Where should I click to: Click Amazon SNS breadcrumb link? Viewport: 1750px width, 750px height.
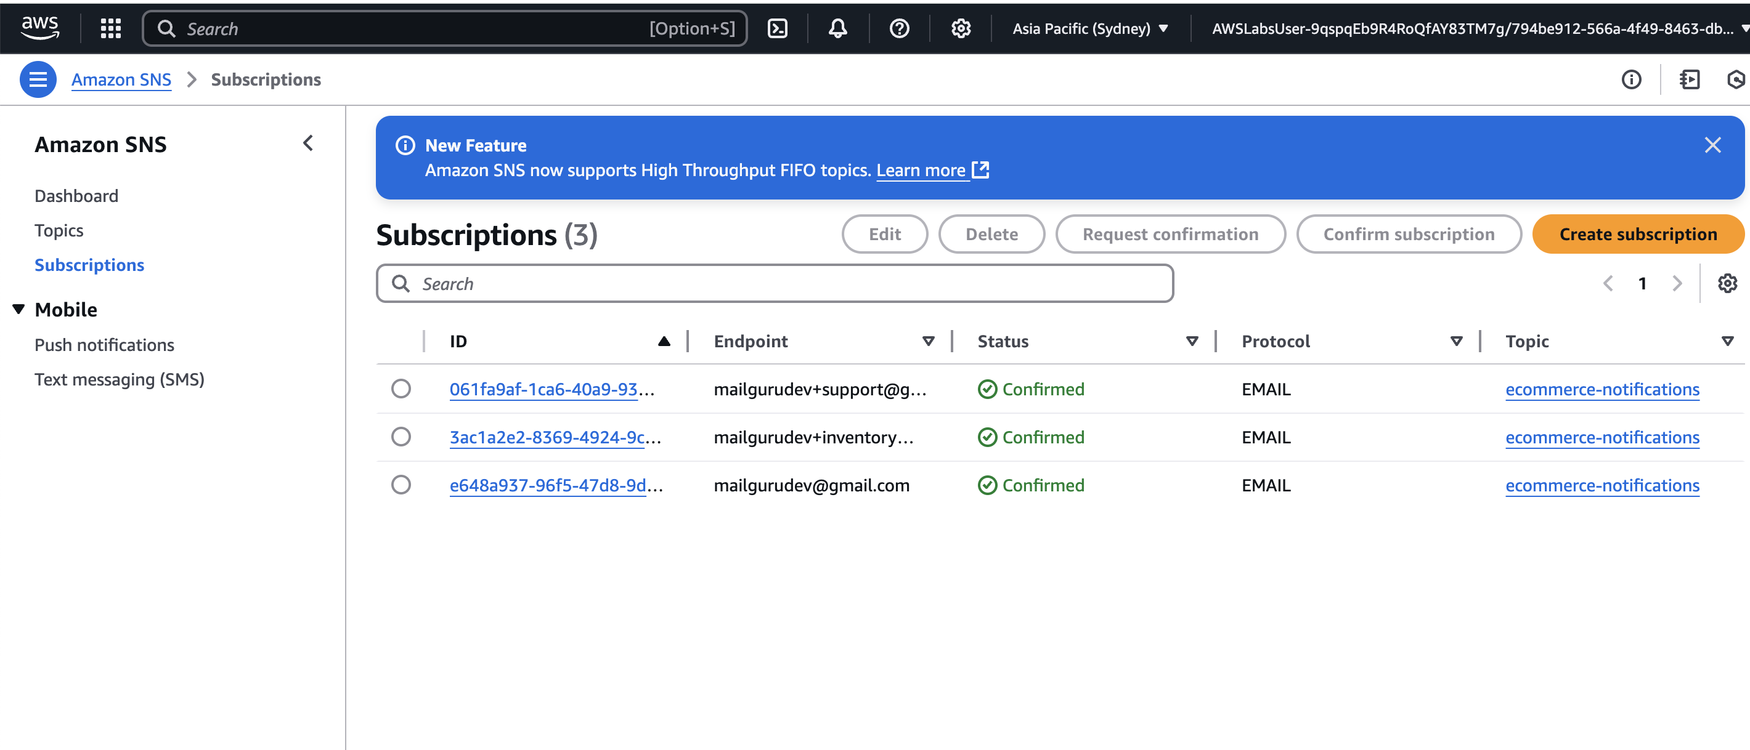click(x=121, y=79)
